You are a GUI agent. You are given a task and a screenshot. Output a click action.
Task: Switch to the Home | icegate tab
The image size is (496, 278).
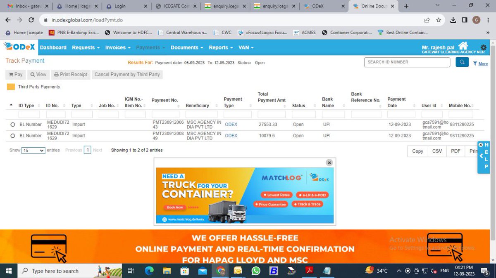(x=77, y=6)
